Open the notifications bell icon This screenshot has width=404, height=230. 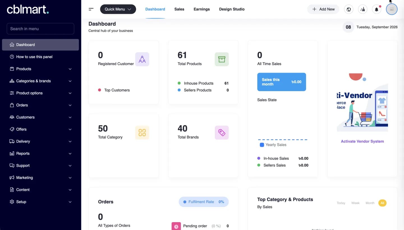pyautogui.click(x=377, y=9)
